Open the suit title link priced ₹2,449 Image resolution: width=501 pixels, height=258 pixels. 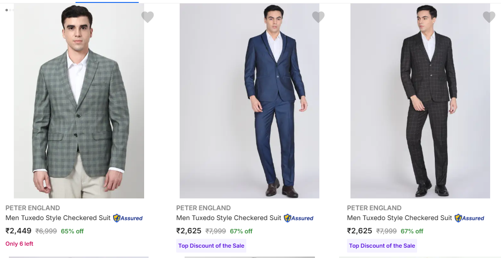tap(58, 218)
